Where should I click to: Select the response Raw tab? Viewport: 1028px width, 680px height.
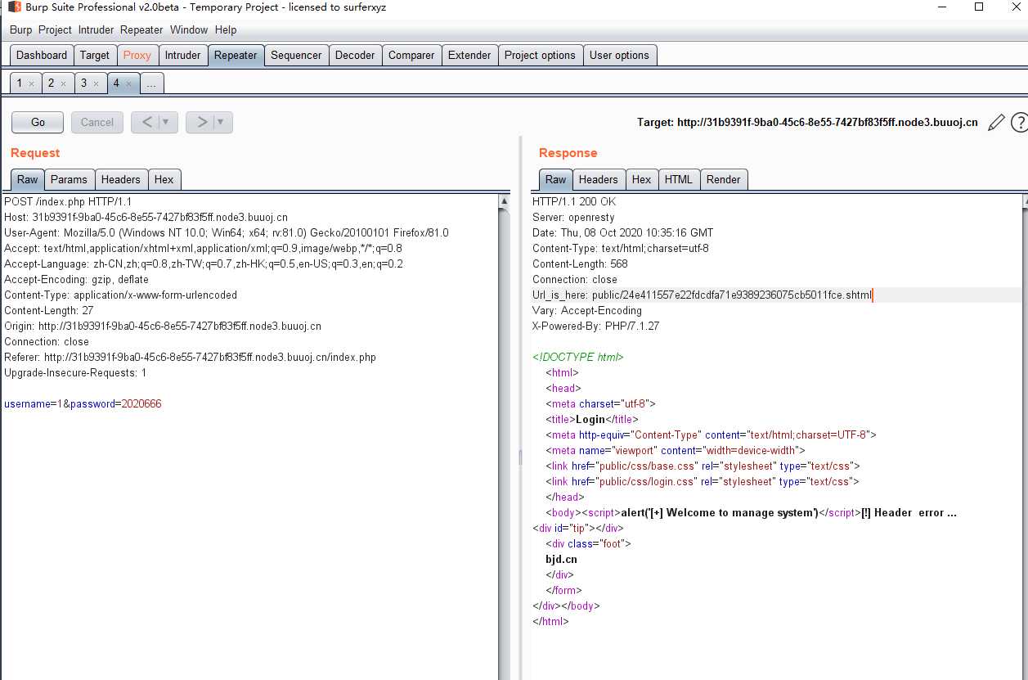point(555,179)
